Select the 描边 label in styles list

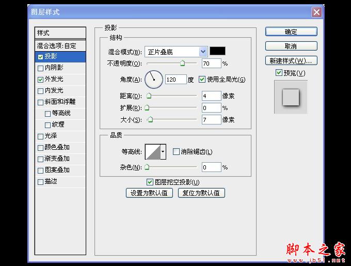[51, 181]
